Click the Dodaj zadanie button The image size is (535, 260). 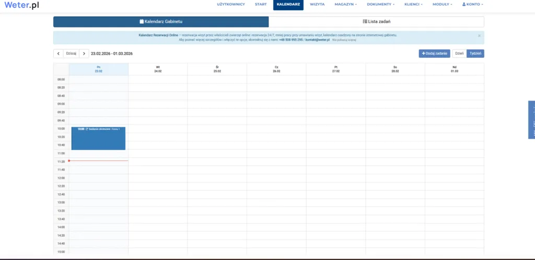pos(434,54)
